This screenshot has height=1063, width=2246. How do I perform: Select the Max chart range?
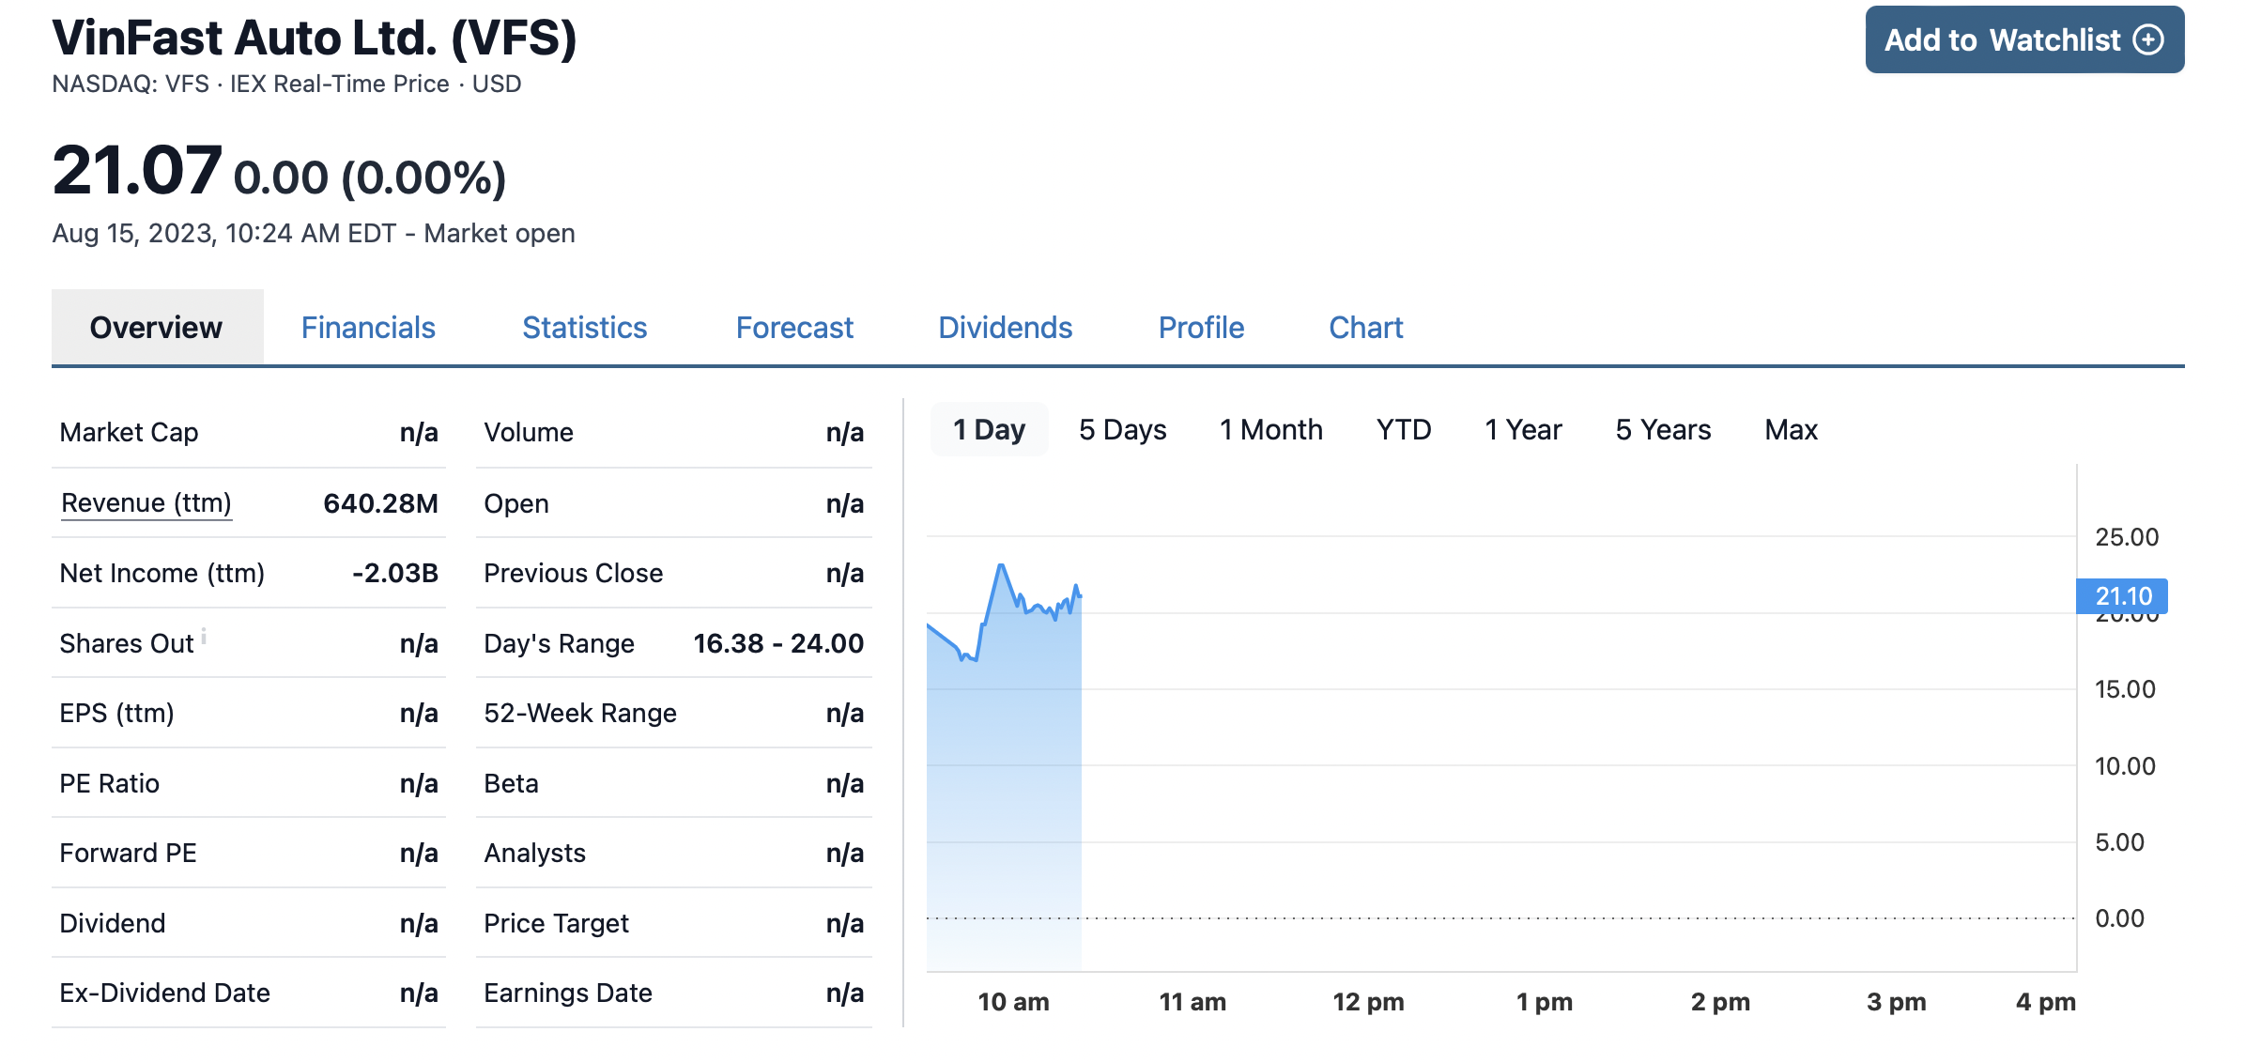(x=1791, y=430)
